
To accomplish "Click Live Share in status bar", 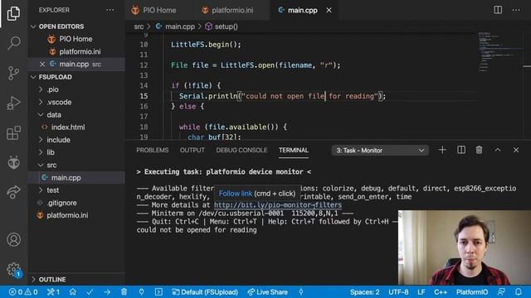I will (267, 292).
